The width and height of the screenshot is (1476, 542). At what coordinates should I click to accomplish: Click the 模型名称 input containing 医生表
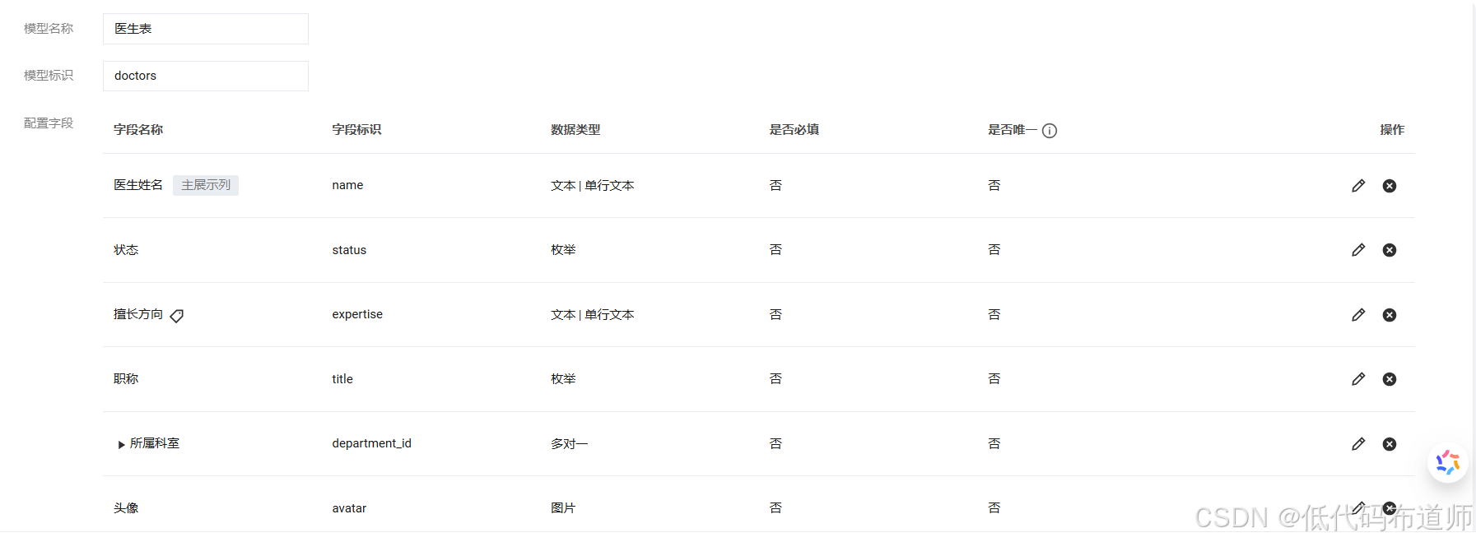[x=206, y=29]
